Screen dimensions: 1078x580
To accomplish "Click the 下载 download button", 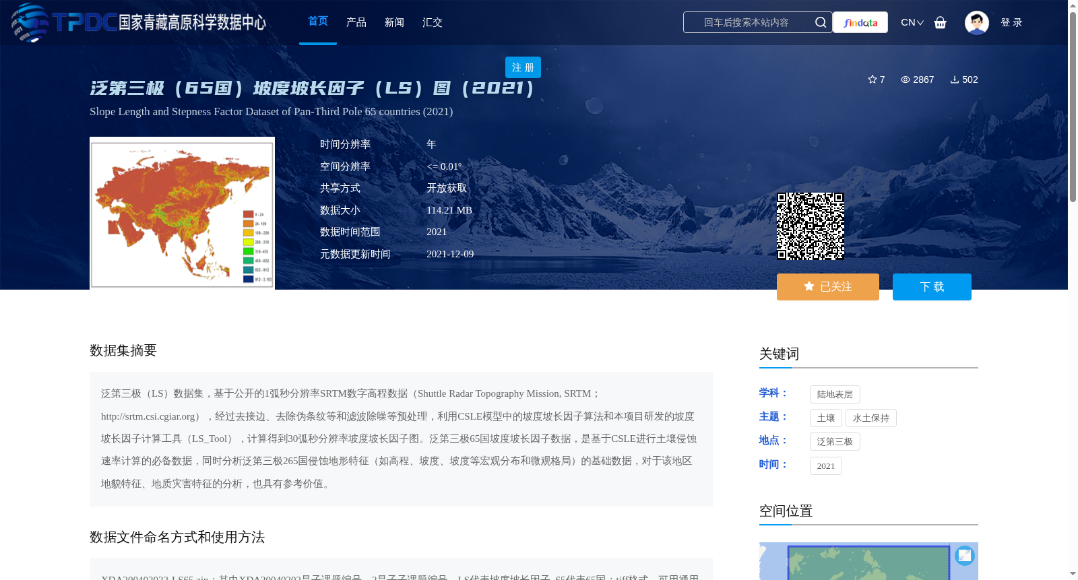I will [932, 287].
